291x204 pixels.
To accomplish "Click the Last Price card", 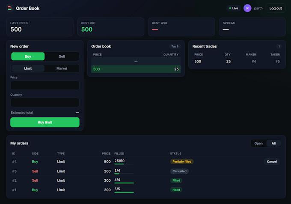I will click(40, 27).
